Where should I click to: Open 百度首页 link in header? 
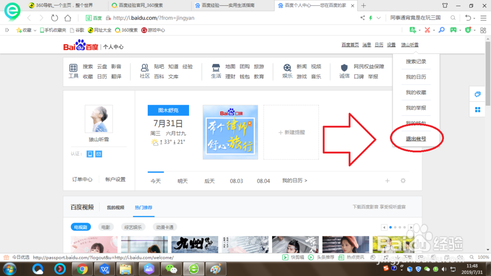coord(350,45)
